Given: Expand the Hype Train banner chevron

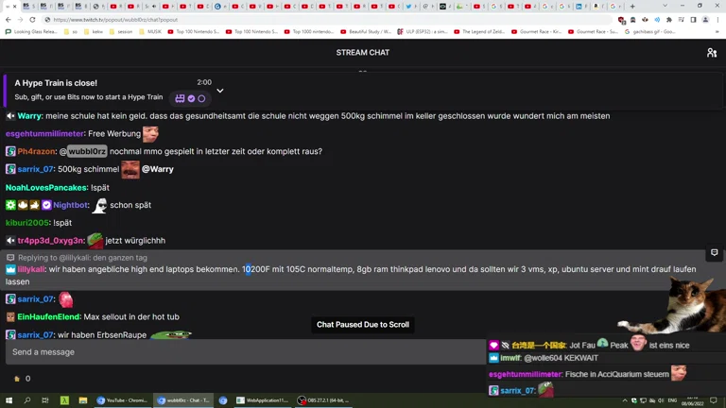Looking at the screenshot, I should tap(220, 91).
